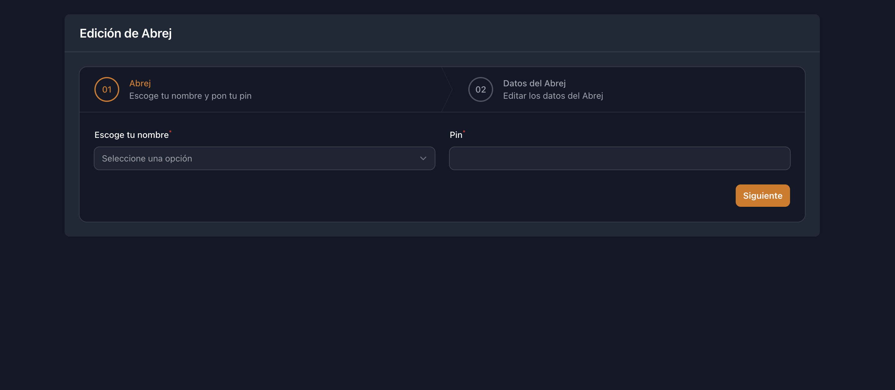Click the "Edición de Abrej" page heading

coord(125,33)
